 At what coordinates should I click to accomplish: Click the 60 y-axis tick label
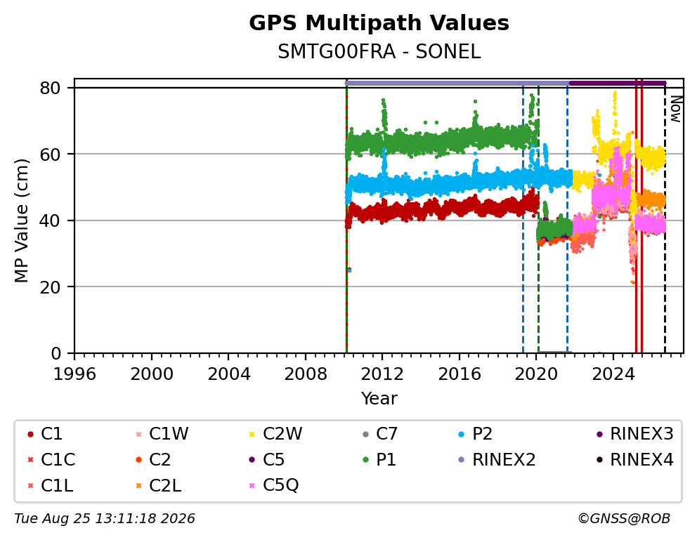(x=50, y=154)
